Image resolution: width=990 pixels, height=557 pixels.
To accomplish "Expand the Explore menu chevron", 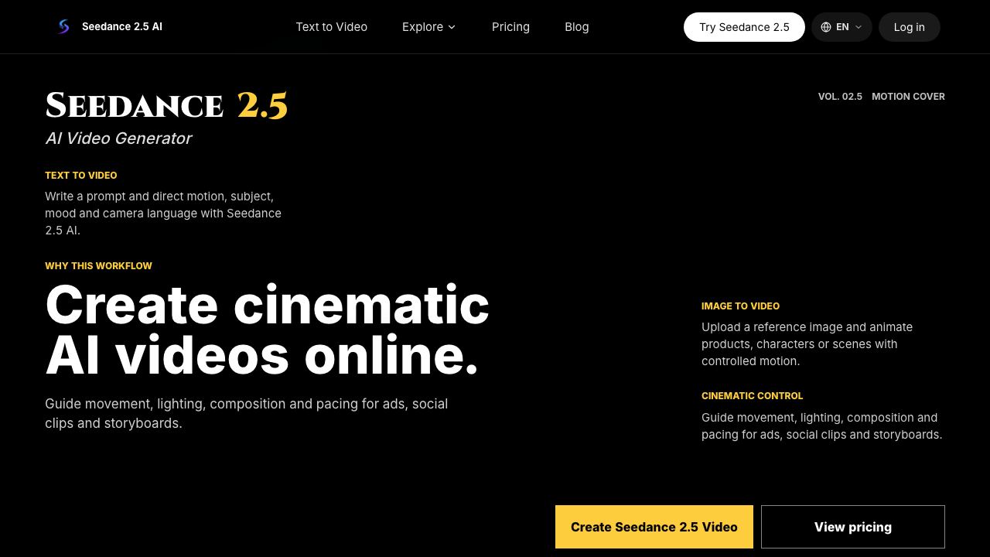I will [x=452, y=27].
